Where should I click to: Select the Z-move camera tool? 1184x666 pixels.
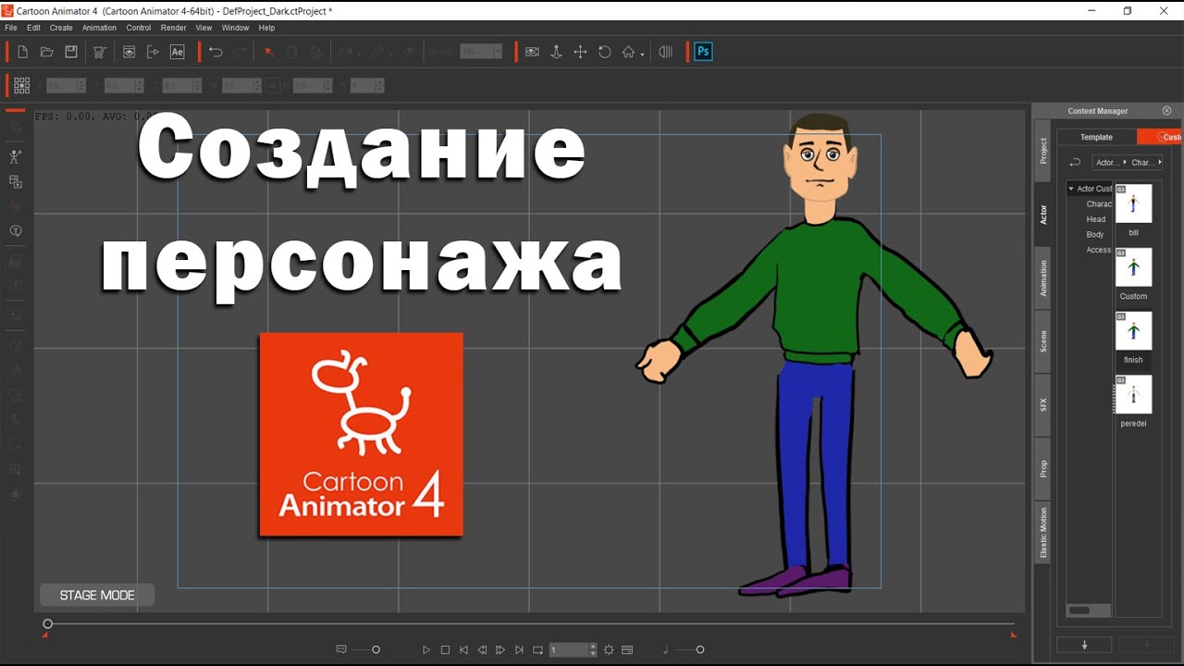[x=556, y=52]
